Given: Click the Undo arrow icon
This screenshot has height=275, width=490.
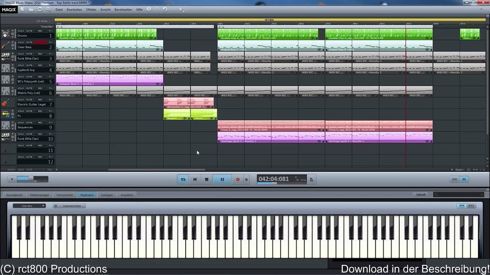Looking at the screenshot, I should (165, 9).
